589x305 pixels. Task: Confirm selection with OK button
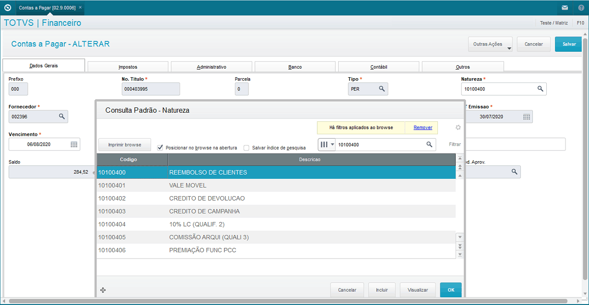(x=451, y=290)
